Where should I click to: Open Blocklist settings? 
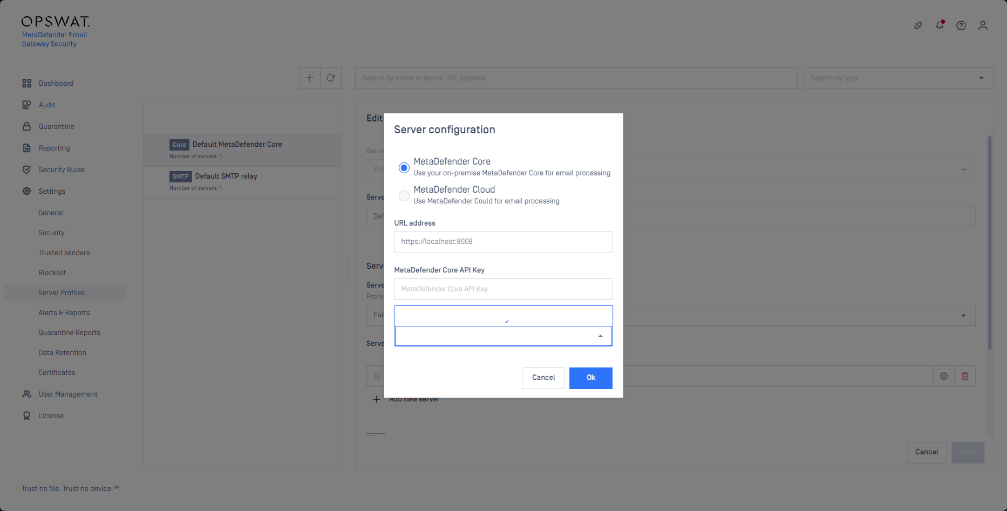point(52,272)
